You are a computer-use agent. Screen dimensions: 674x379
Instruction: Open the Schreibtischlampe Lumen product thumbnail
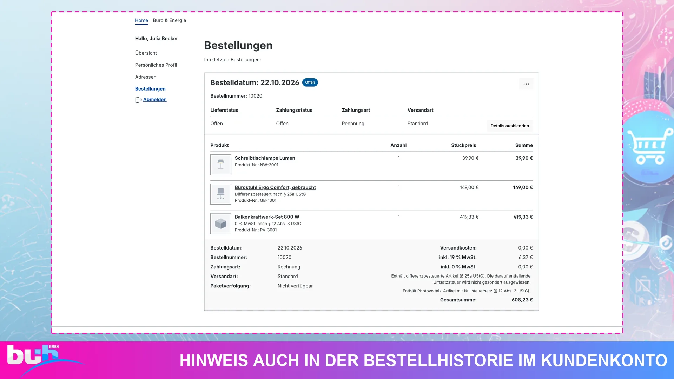coord(220,165)
